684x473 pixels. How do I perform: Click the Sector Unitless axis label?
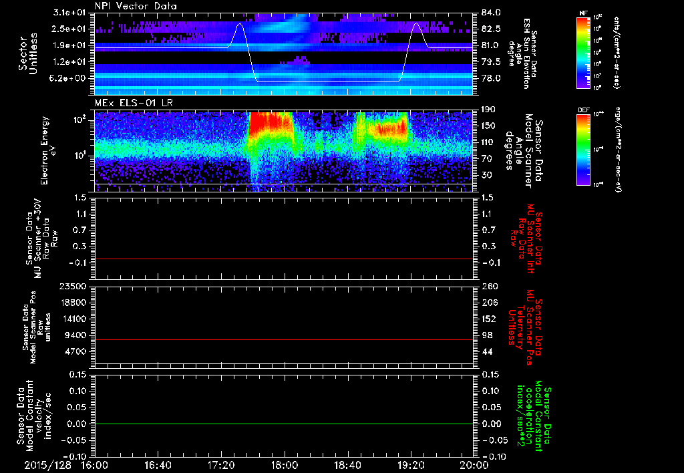coord(27,52)
